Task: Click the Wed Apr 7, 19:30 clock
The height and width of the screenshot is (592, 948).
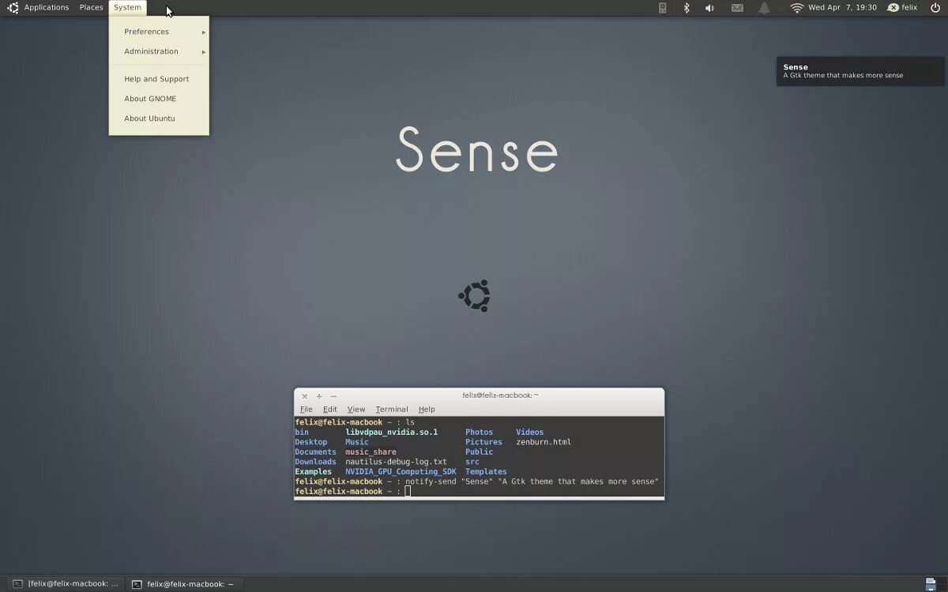Action: (x=842, y=7)
